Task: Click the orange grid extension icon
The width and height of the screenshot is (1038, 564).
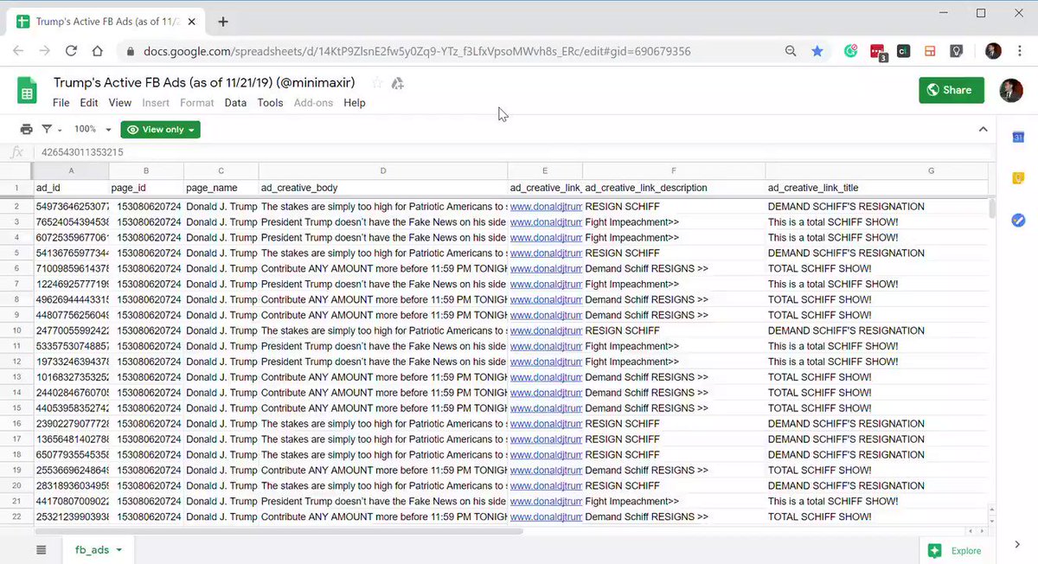Action: coord(930,51)
